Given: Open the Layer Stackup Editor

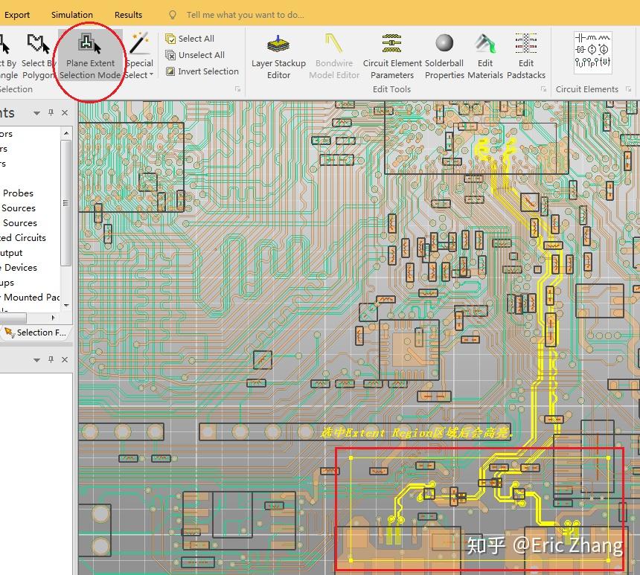Looking at the screenshot, I should pyautogui.click(x=278, y=57).
